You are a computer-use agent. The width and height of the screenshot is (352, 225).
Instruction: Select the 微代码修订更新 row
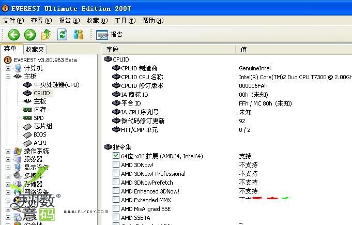pyautogui.click(x=143, y=121)
